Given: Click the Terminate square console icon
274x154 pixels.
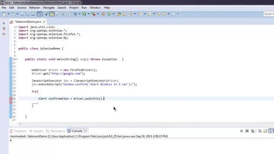Looking at the screenshot, I should pos(241,131).
